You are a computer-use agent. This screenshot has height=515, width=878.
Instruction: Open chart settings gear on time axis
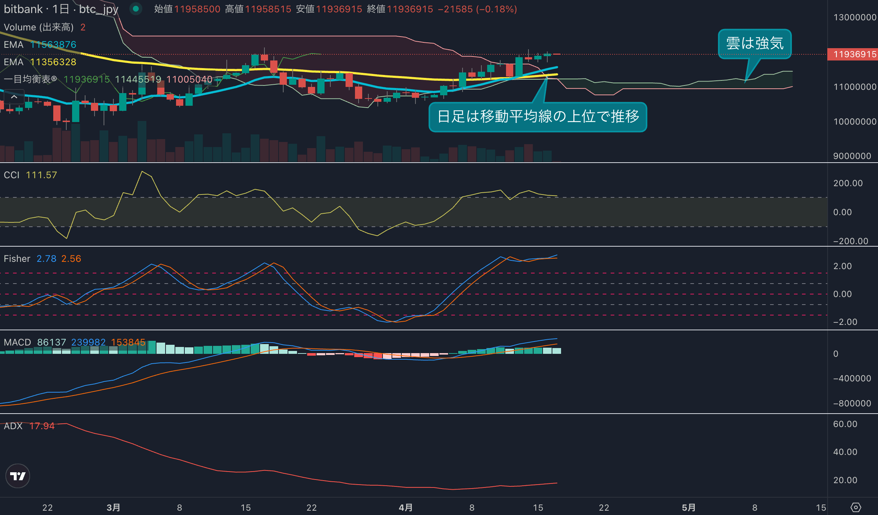[x=856, y=507]
